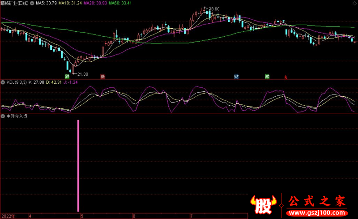Select the MA20 moving average label
Viewport: 358px width, 219px height.
pyautogui.click(x=91, y=3)
